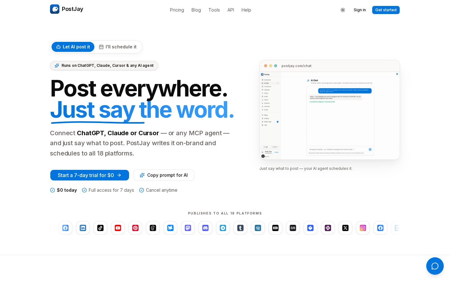Open the Pricing page
This screenshot has width=450, height=281.
177,10
